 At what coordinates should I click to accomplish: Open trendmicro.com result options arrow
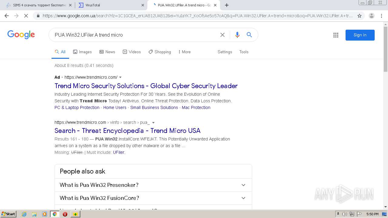153,123
